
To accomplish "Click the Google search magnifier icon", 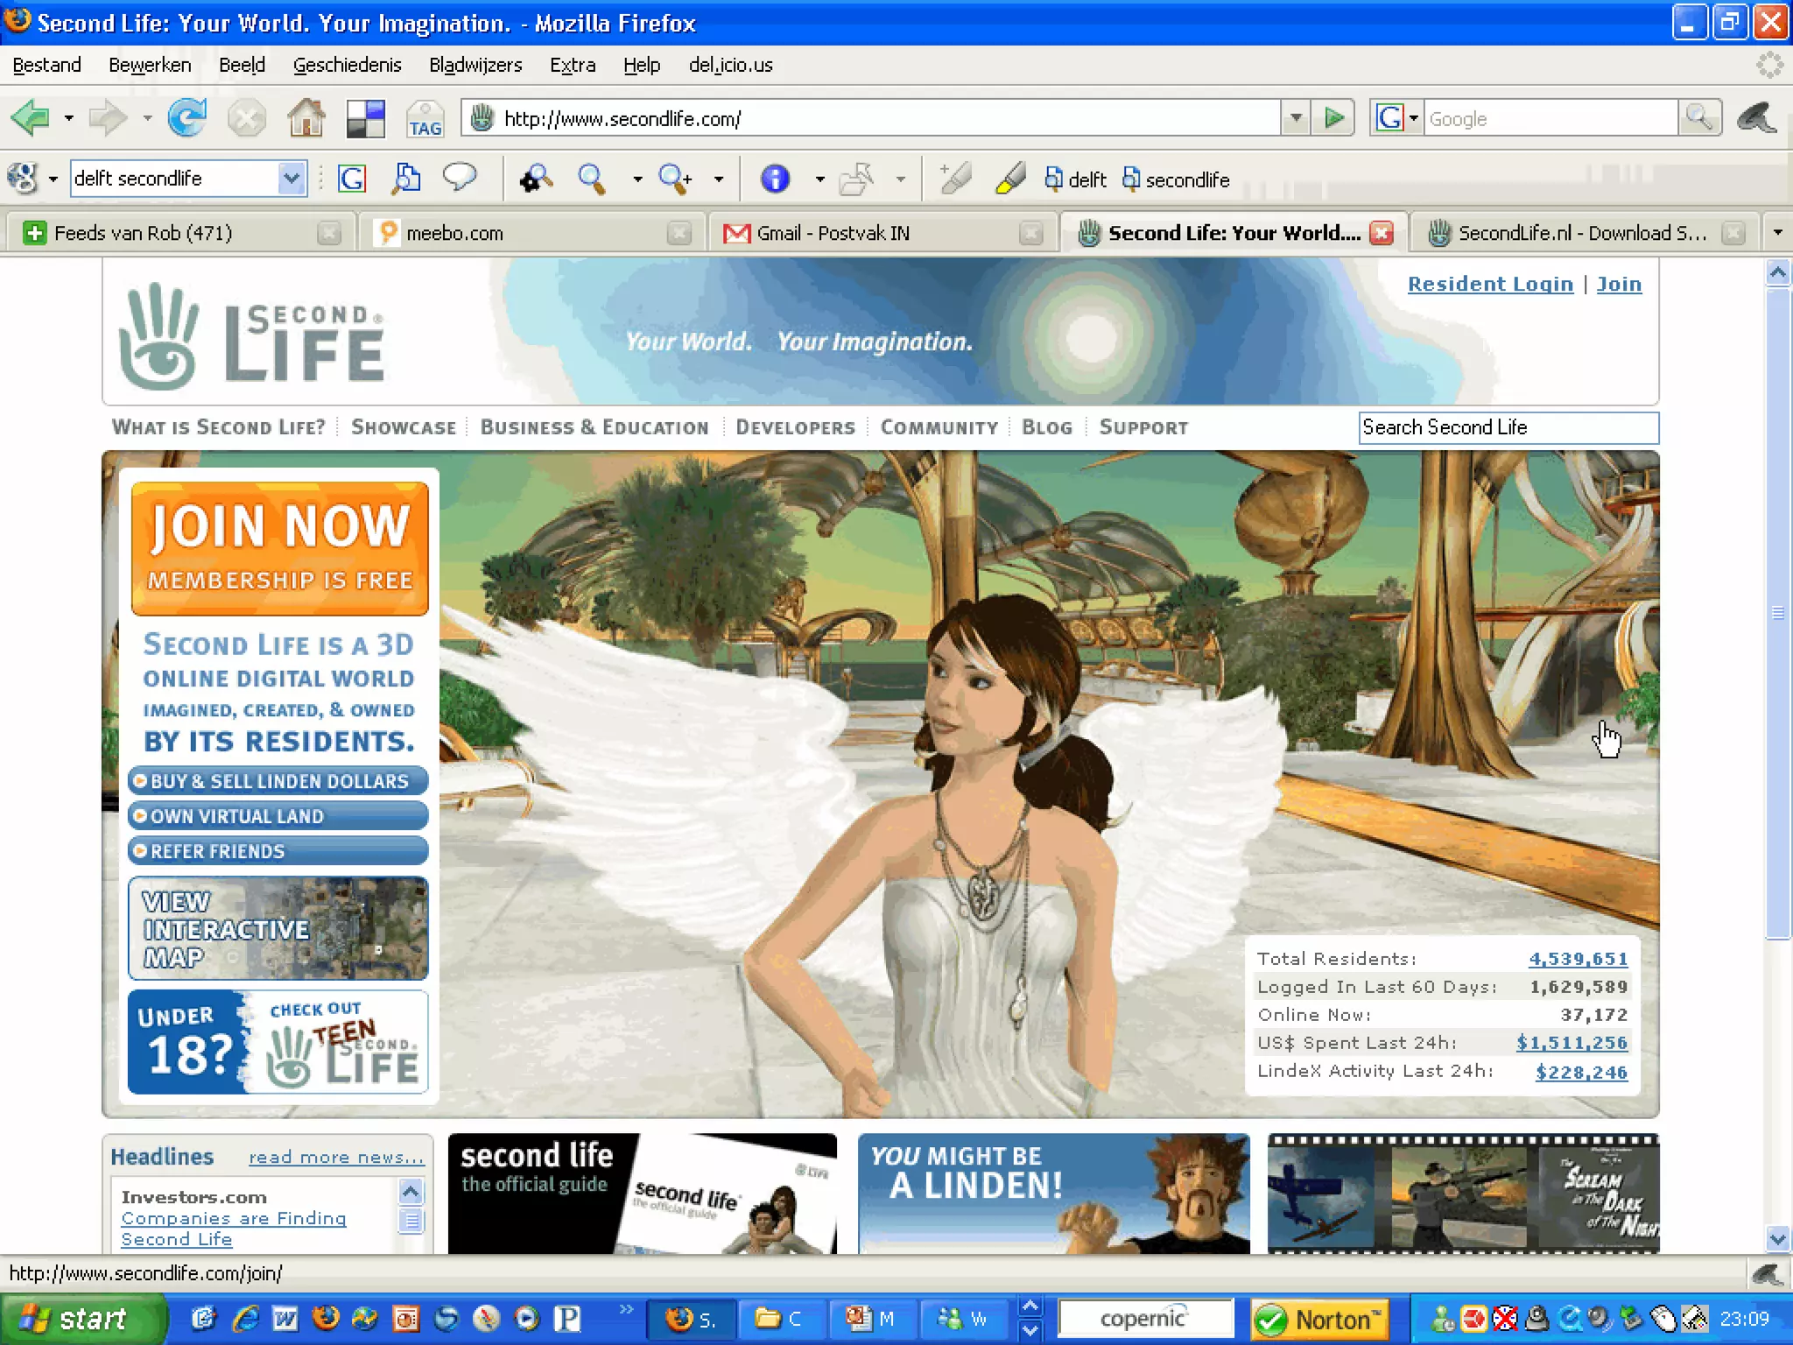I will tap(1699, 117).
